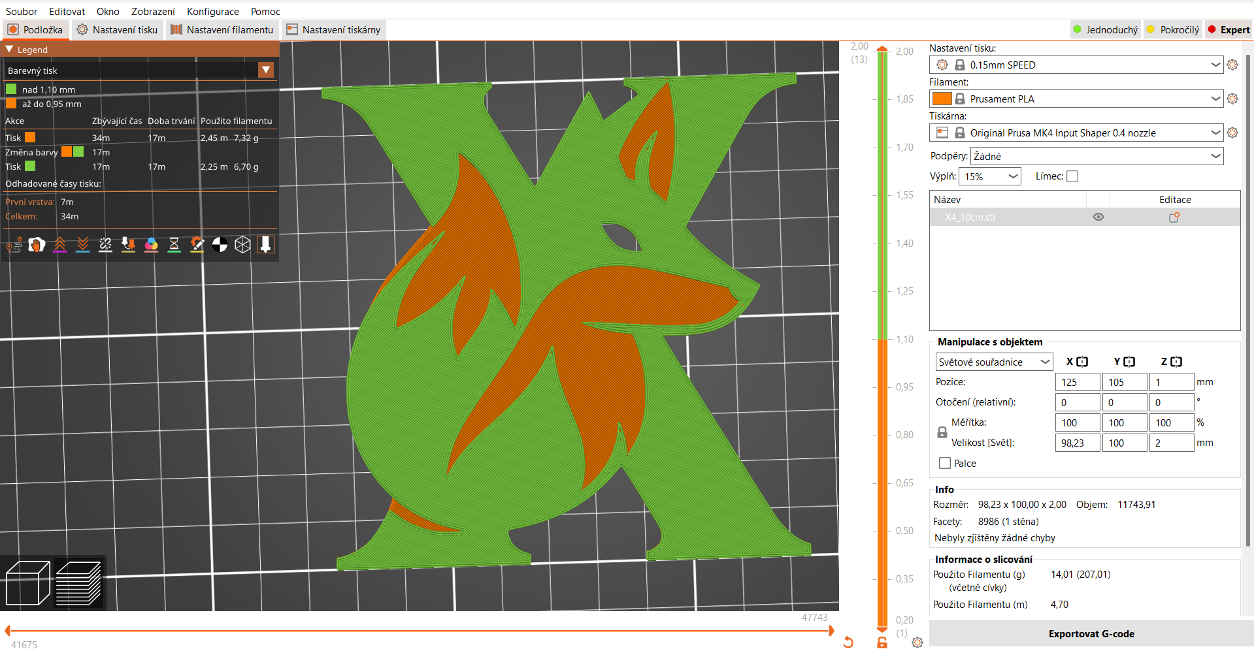Switch to the Nastavení filamentu tab
This screenshot has height=649, width=1254.
[222, 29]
